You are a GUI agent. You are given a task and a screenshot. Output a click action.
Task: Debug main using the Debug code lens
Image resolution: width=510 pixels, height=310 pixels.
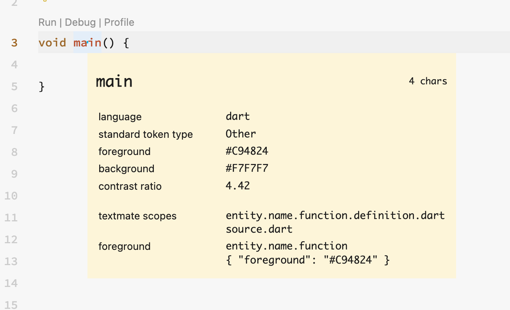click(x=80, y=22)
